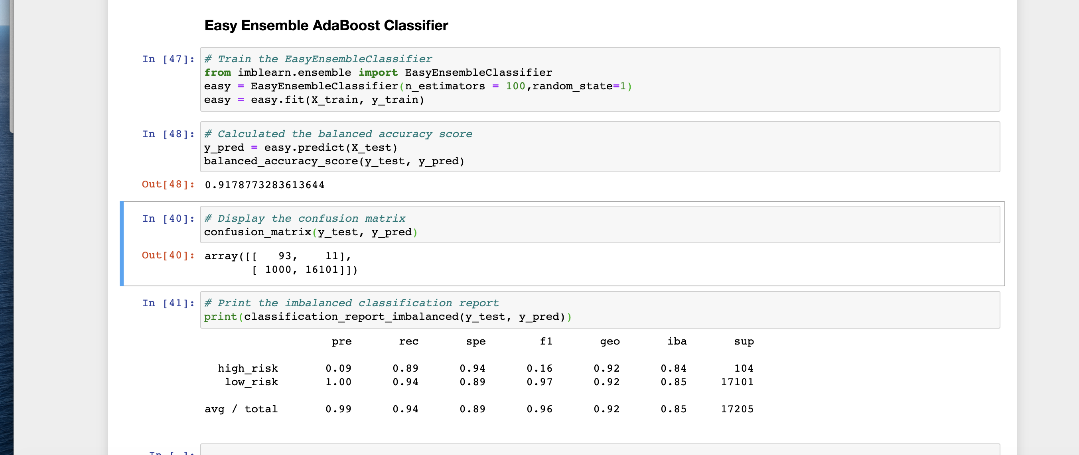
Task: Click the In [48]: prompt label
Action: click(168, 134)
